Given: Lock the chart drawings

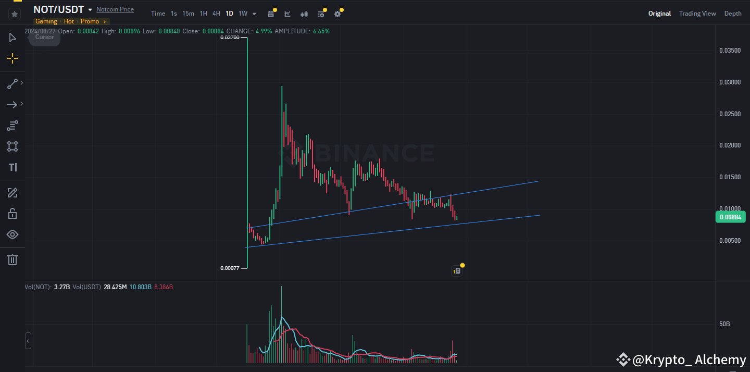Looking at the screenshot, I should (12, 213).
